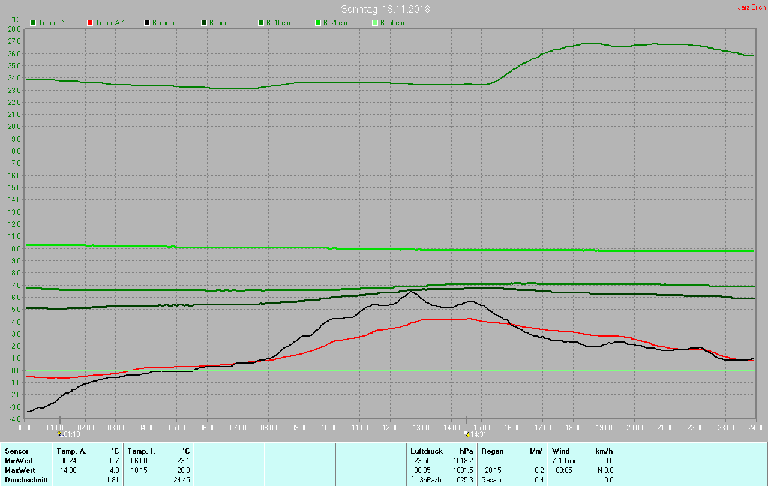Click the 'Gesamt:' rain total label
This screenshot has height=486, width=768.
pos(493,479)
